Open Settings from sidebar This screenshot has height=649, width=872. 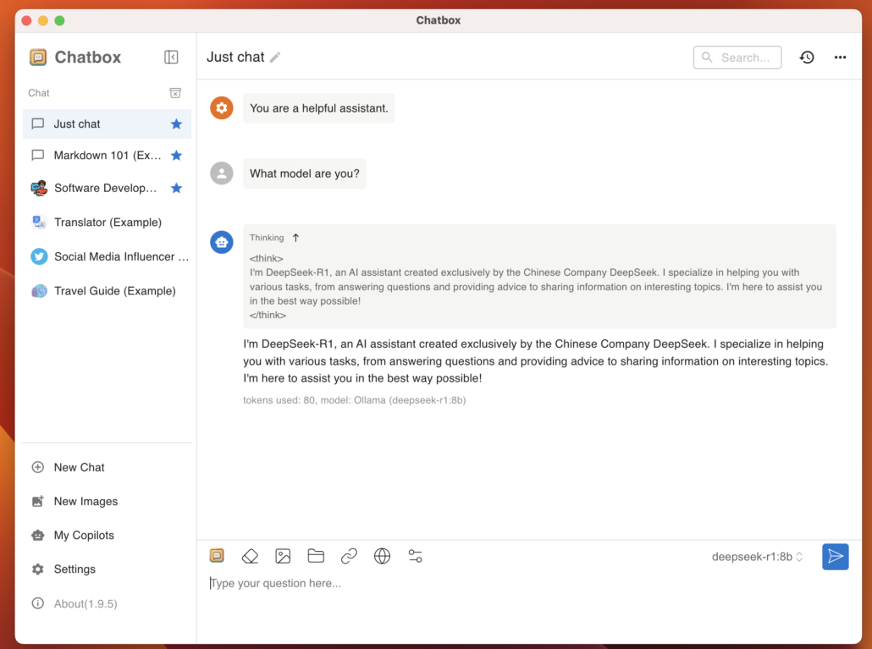point(107,569)
